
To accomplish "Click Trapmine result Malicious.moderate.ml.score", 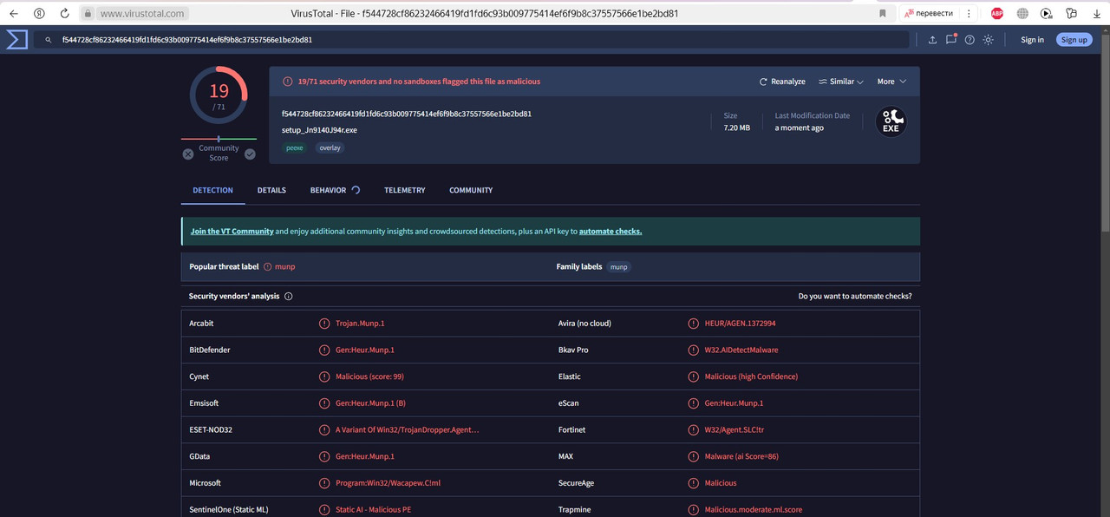I will [x=754, y=509].
